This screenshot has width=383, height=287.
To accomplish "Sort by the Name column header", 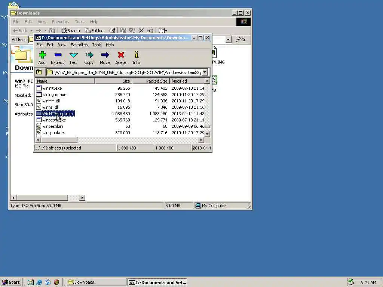I will pos(65,81).
